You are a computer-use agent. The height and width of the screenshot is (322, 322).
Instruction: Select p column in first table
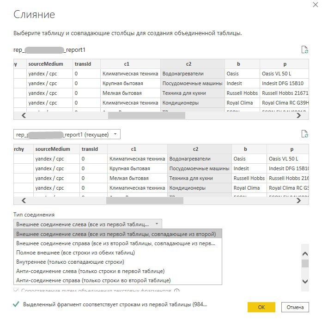[285, 64]
